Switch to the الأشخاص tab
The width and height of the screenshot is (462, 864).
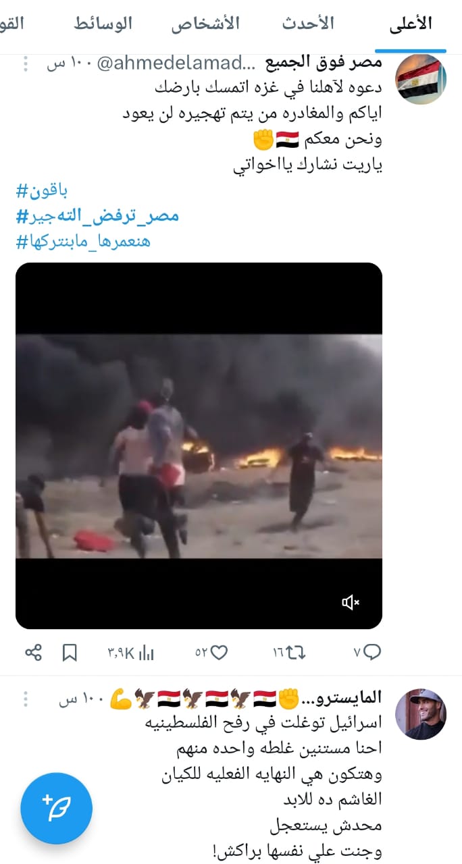click(x=205, y=24)
